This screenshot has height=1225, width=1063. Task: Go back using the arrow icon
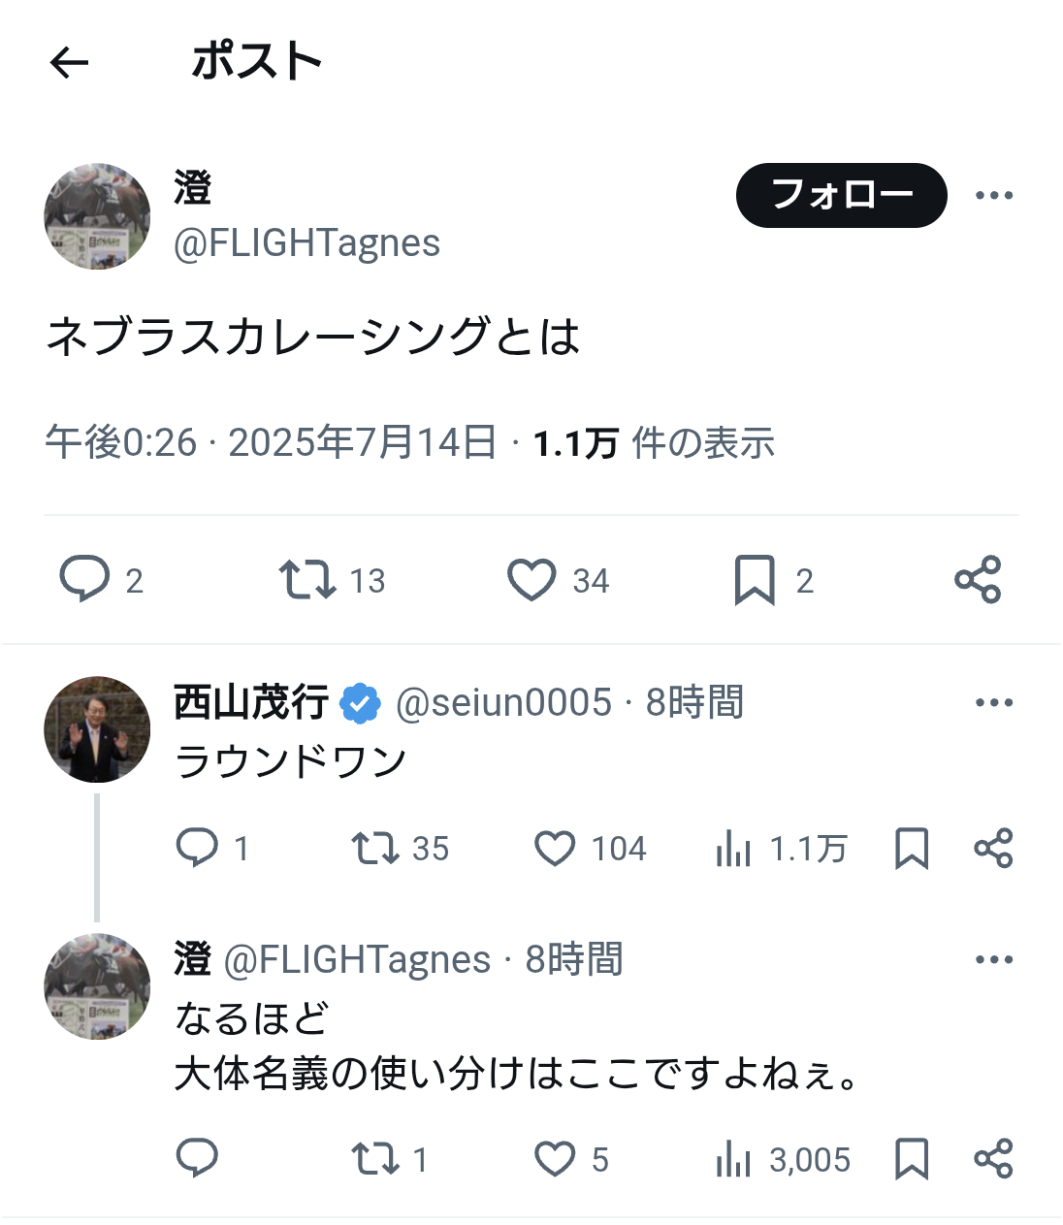(x=69, y=63)
